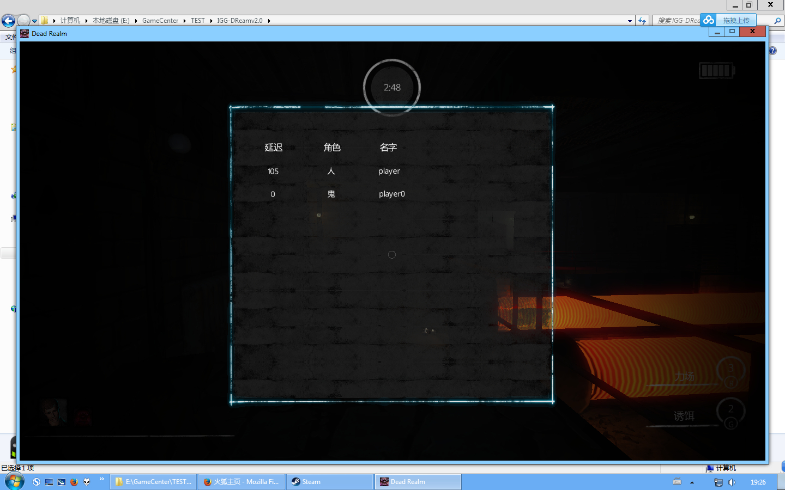
Task: Click the folder icon in the Explorer address bar
Action: pos(45,21)
